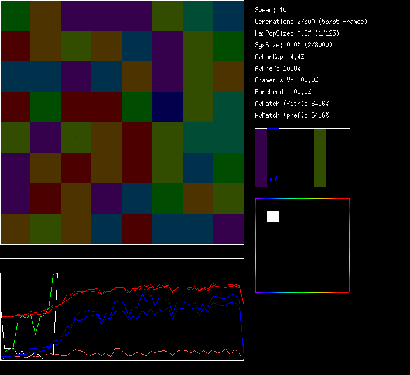Click the AvMatch (pref): 64.6% line
The width and height of the screenshot is (410, 375).
pyautogui.click(x=292, y=115)
